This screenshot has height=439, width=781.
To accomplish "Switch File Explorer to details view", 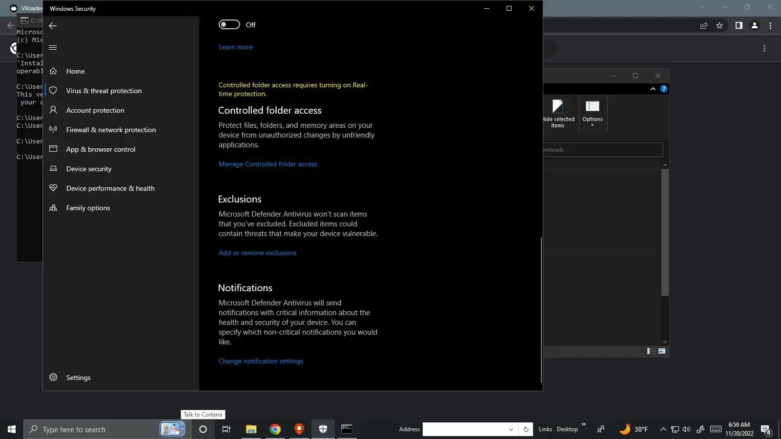I will pos(651,351).
